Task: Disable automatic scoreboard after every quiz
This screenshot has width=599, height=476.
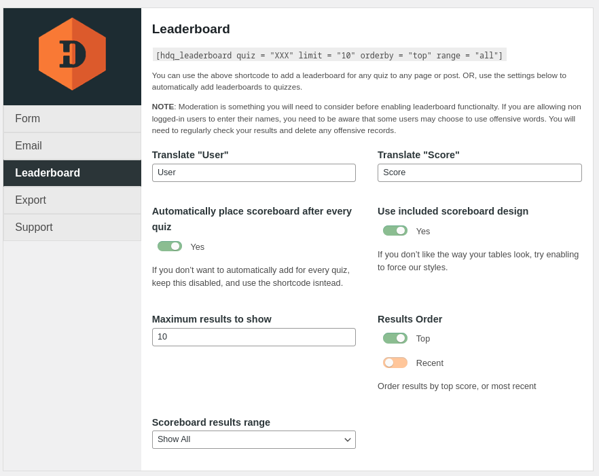Action: pyautogui.click(x=170, y=246)
